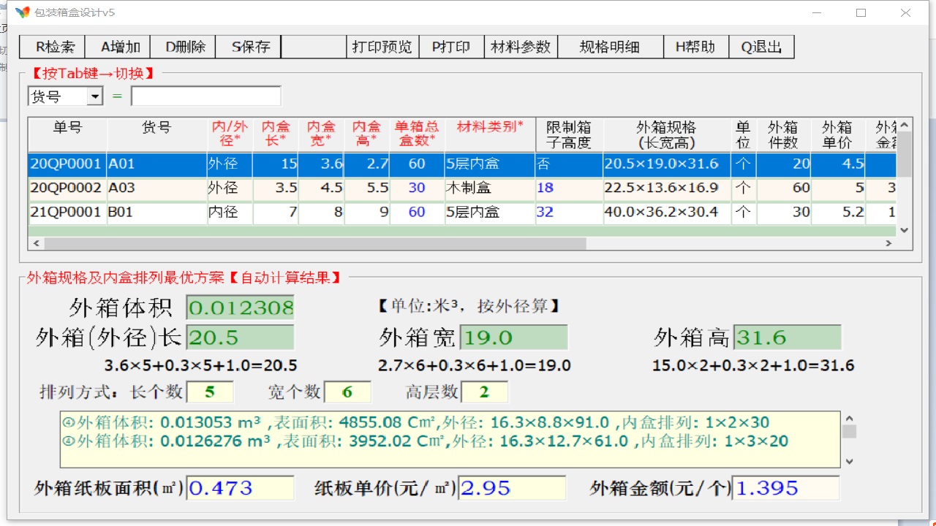
Task: Click the 22.5×13.6×16.9 outer box spec cell
Action: pyautogui.click(x=666, y=188)
